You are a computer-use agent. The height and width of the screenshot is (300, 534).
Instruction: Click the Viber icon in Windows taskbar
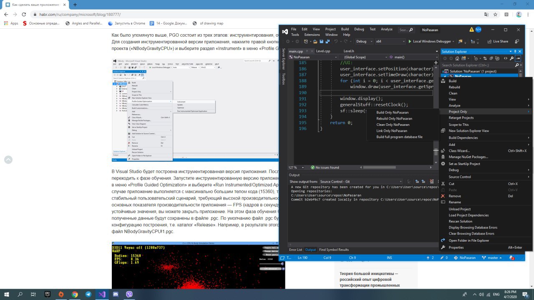click(129, 294)
